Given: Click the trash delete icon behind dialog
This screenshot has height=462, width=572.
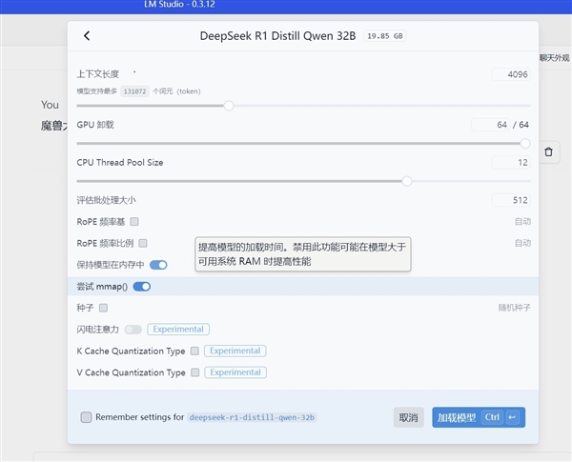Looking at the screenshot, I should [548, 151].
